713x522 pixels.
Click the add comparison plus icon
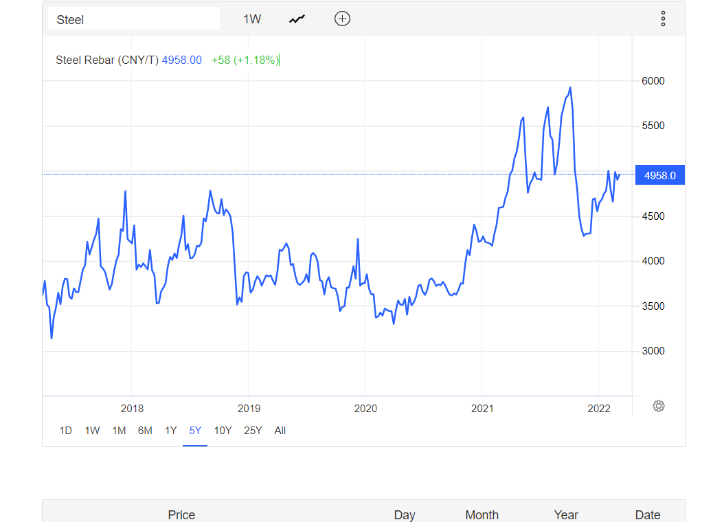coord(342,19)
